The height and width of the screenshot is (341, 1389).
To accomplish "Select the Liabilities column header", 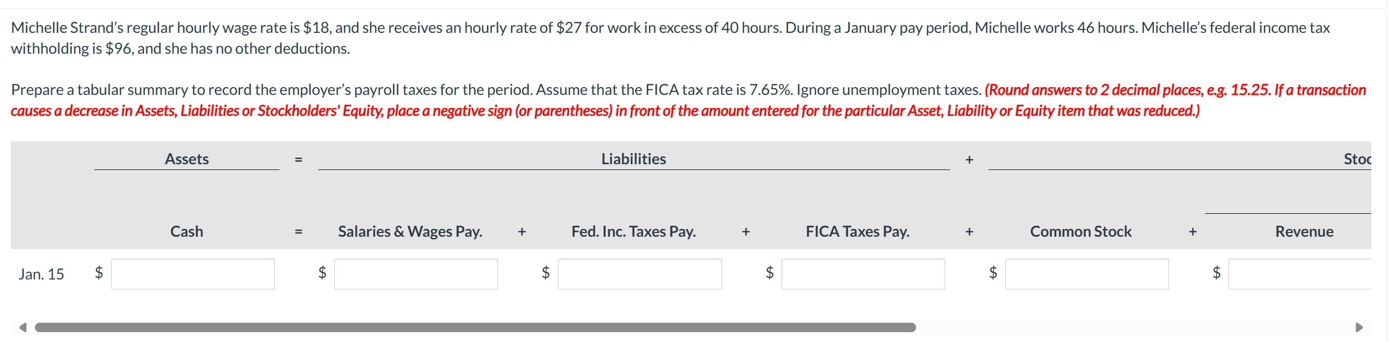I will pyautogui.click(x=633, y=159).
